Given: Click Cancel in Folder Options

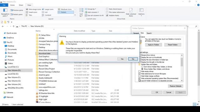Looking at the screenshot, I should pyautogui.click(x=169, y=92).
